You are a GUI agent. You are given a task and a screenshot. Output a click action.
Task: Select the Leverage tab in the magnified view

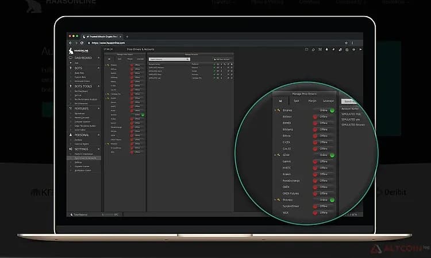point(328,101)
